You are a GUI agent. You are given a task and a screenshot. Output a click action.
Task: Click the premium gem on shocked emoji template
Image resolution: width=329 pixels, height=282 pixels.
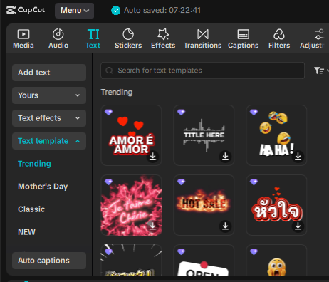[x=254, y=252]
